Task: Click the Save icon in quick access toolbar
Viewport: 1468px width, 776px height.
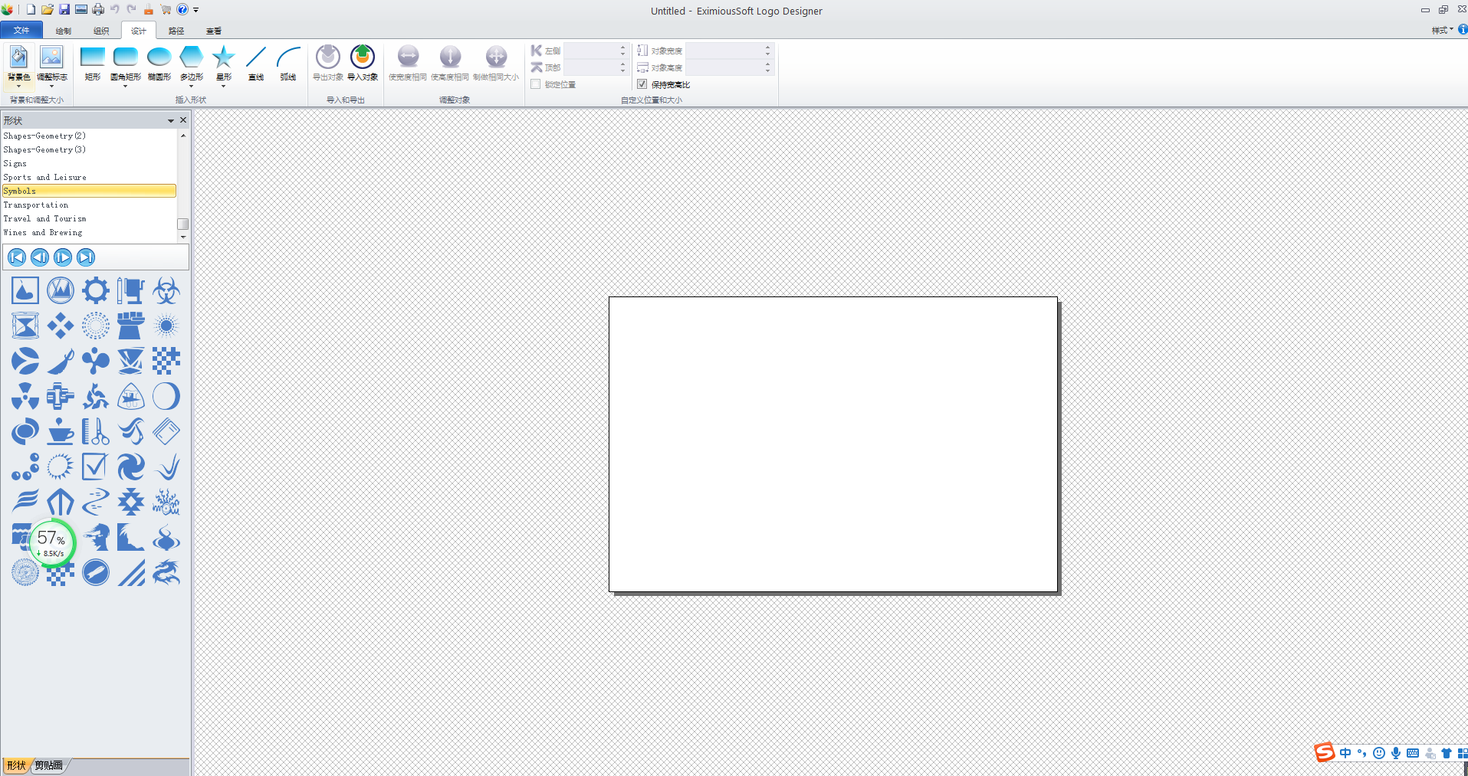Action: click(x=64, y=9)
